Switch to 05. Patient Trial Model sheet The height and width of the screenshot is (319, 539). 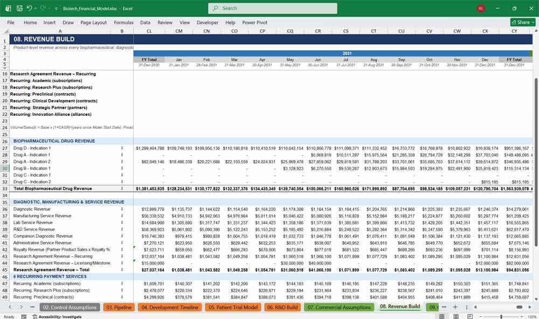tap(233, 307)
